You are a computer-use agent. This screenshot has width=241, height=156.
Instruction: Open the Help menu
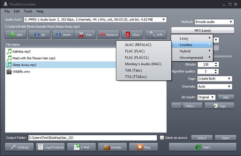(x=40, y=11)
